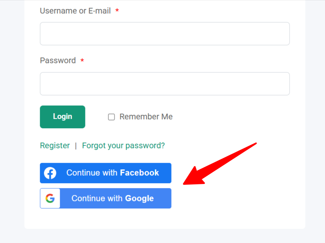Click the bold "Facebook" word on the button
This screenshot has width=325, height=243.
(x=139, y=173)
